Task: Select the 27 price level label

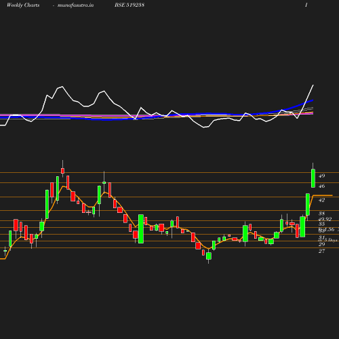Action: pos(321,251)
